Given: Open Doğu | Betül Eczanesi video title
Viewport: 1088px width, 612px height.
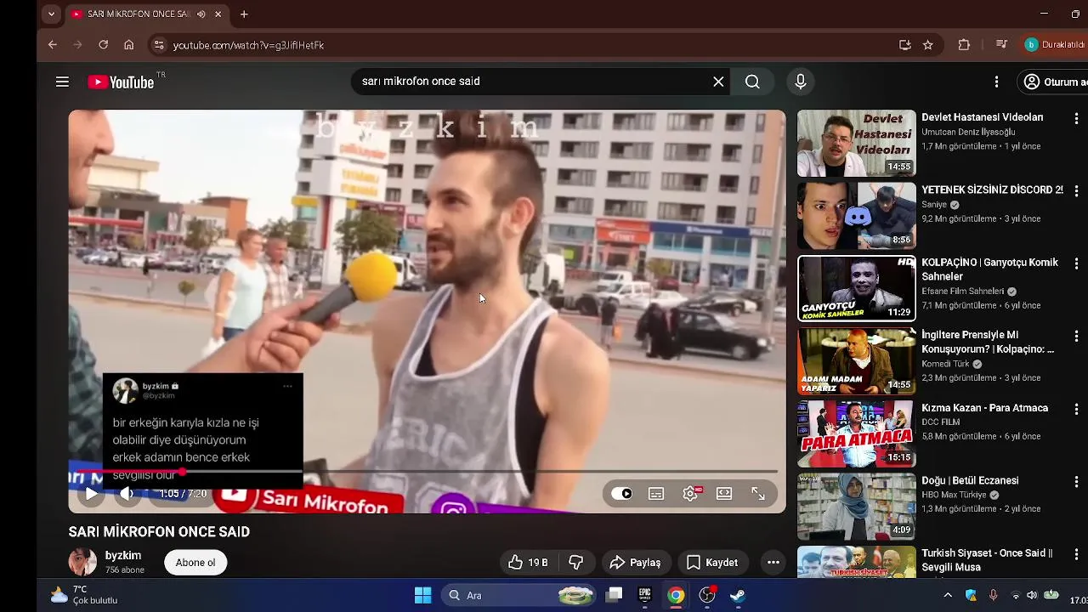Looking at the screenshot, I should [970, 480].
